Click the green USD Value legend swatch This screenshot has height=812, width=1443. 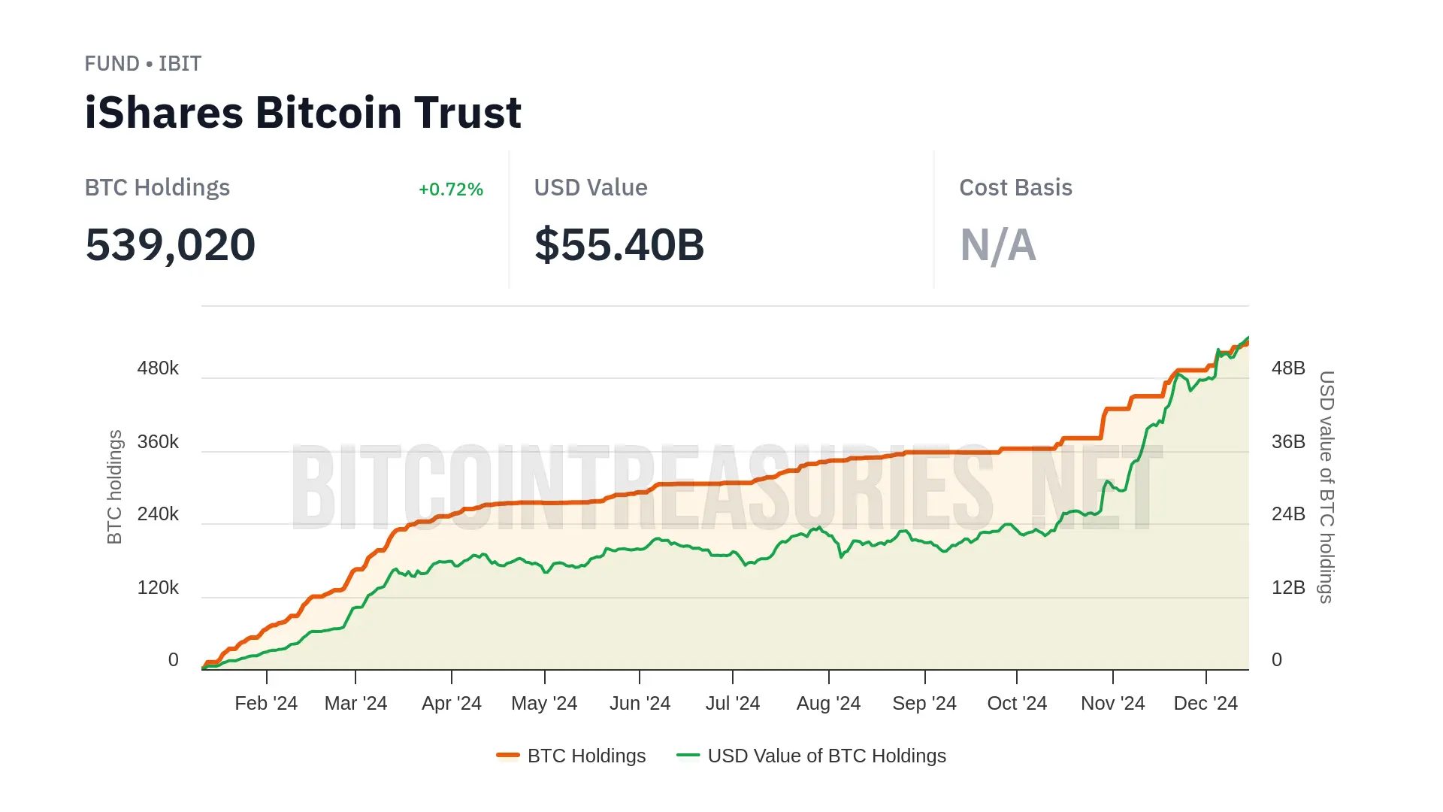[x=688, y=755]
